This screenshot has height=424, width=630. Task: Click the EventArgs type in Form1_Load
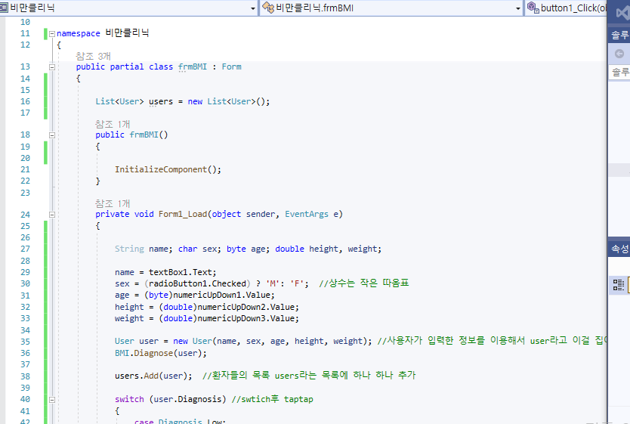[x=307, y=214]
